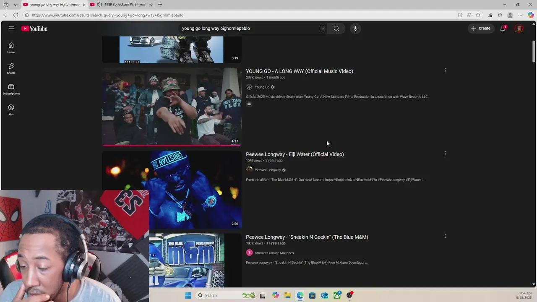Click the browser address bar URL
Viewport: 537px width, 302px height.
[107, 15]
